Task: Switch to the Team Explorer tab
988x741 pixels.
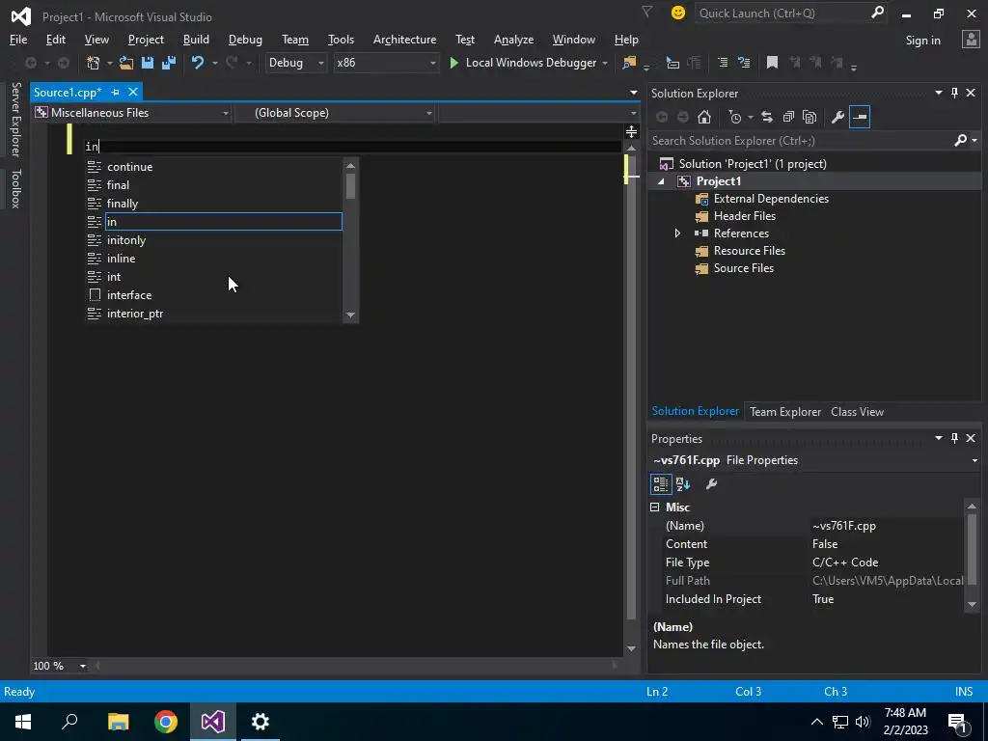Action: 785,412
